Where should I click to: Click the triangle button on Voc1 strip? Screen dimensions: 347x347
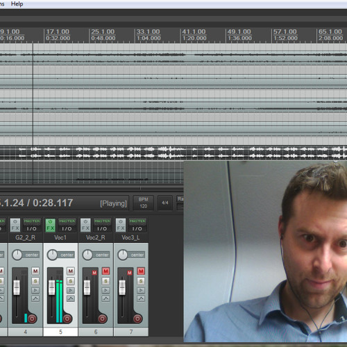71,290
